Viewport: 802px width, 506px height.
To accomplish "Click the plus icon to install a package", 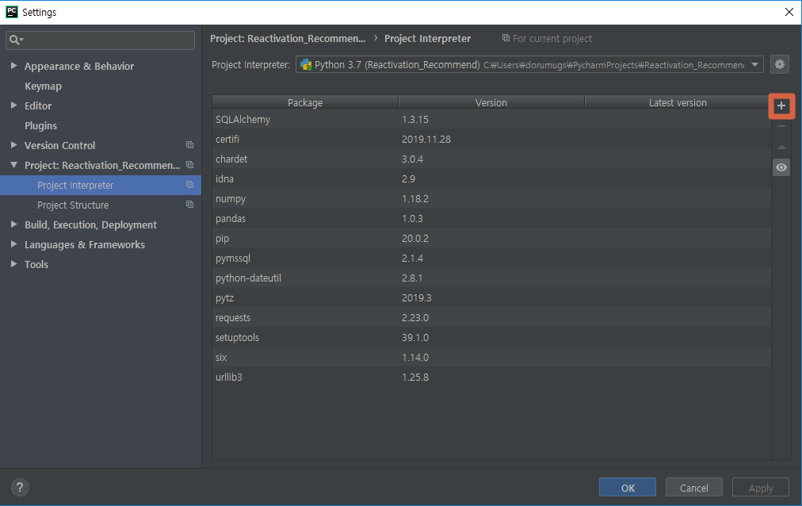I will coord(781,106).
